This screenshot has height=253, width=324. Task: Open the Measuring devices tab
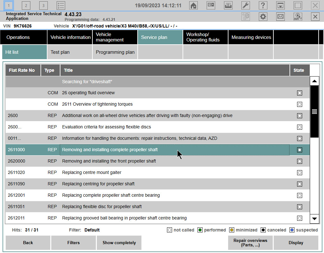pyautogui.click(x=251, y=37)
